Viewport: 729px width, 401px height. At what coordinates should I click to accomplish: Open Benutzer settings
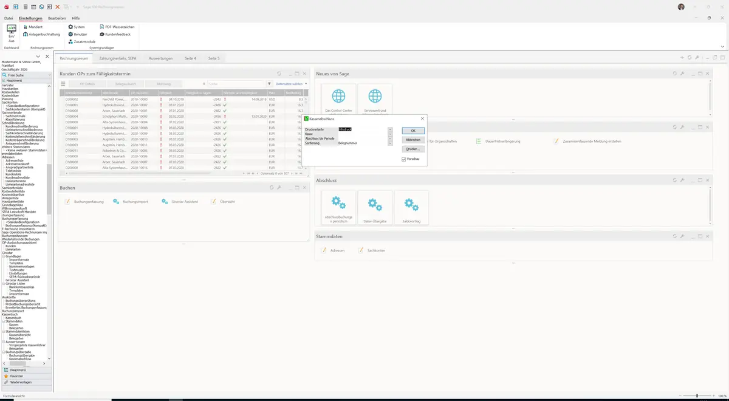pos(78,34)
